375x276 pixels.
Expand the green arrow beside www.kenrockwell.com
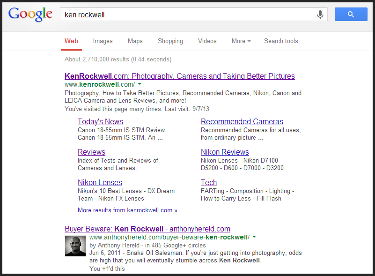coord(140,84)
